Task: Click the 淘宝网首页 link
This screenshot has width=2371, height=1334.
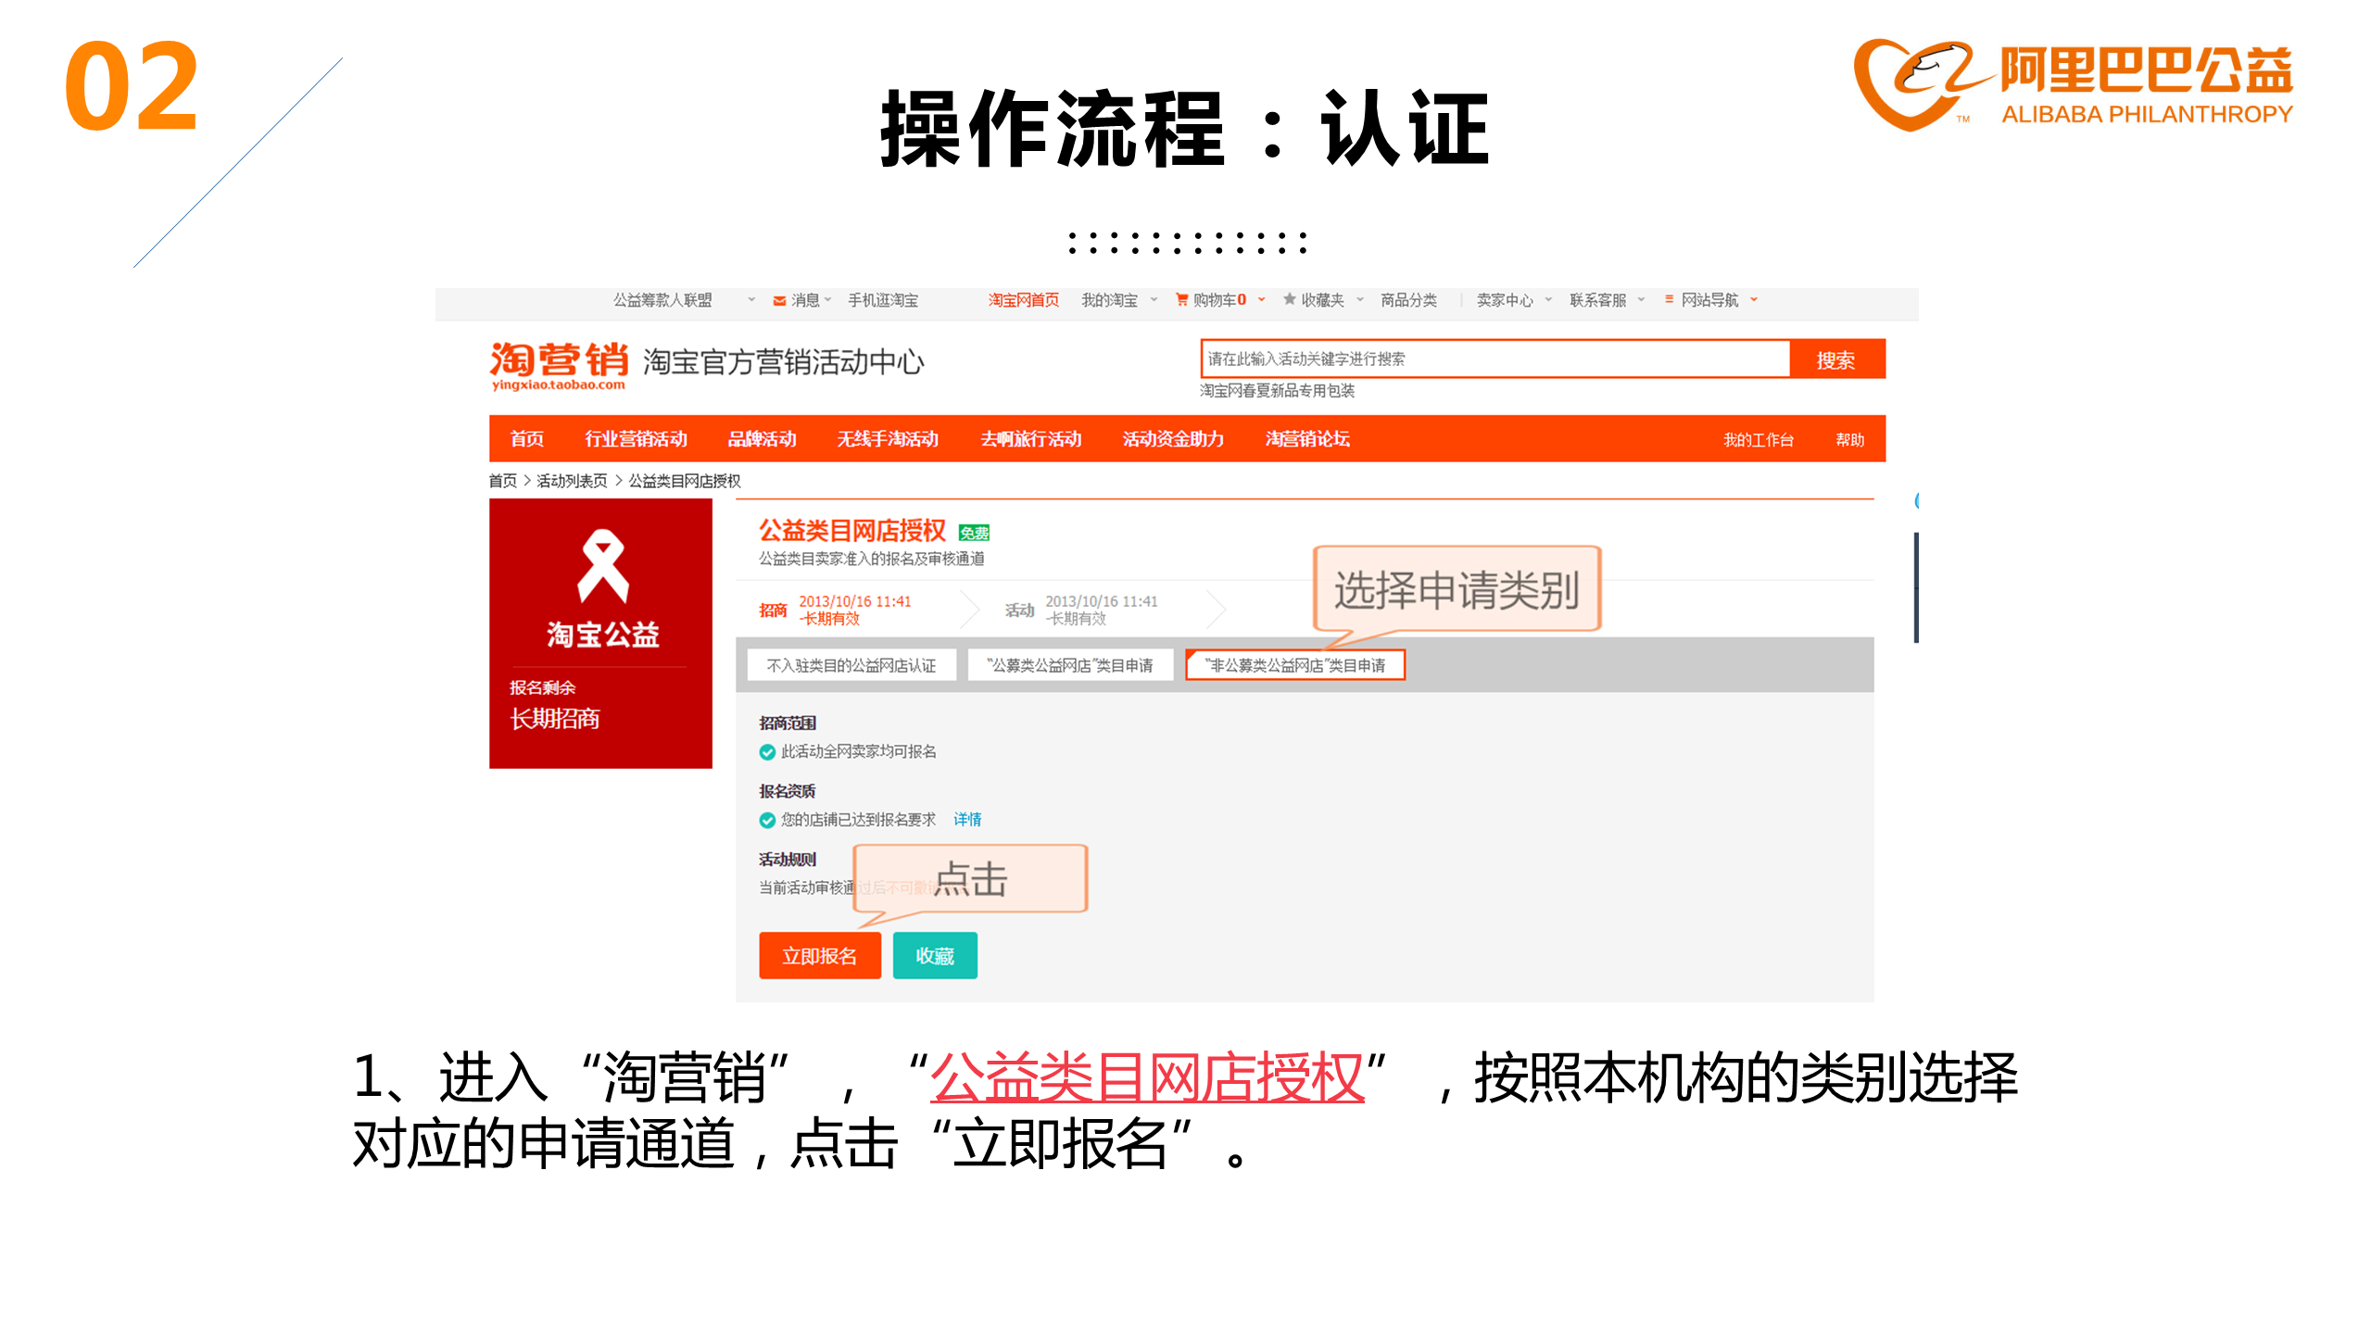Action: pos(1023,300)
